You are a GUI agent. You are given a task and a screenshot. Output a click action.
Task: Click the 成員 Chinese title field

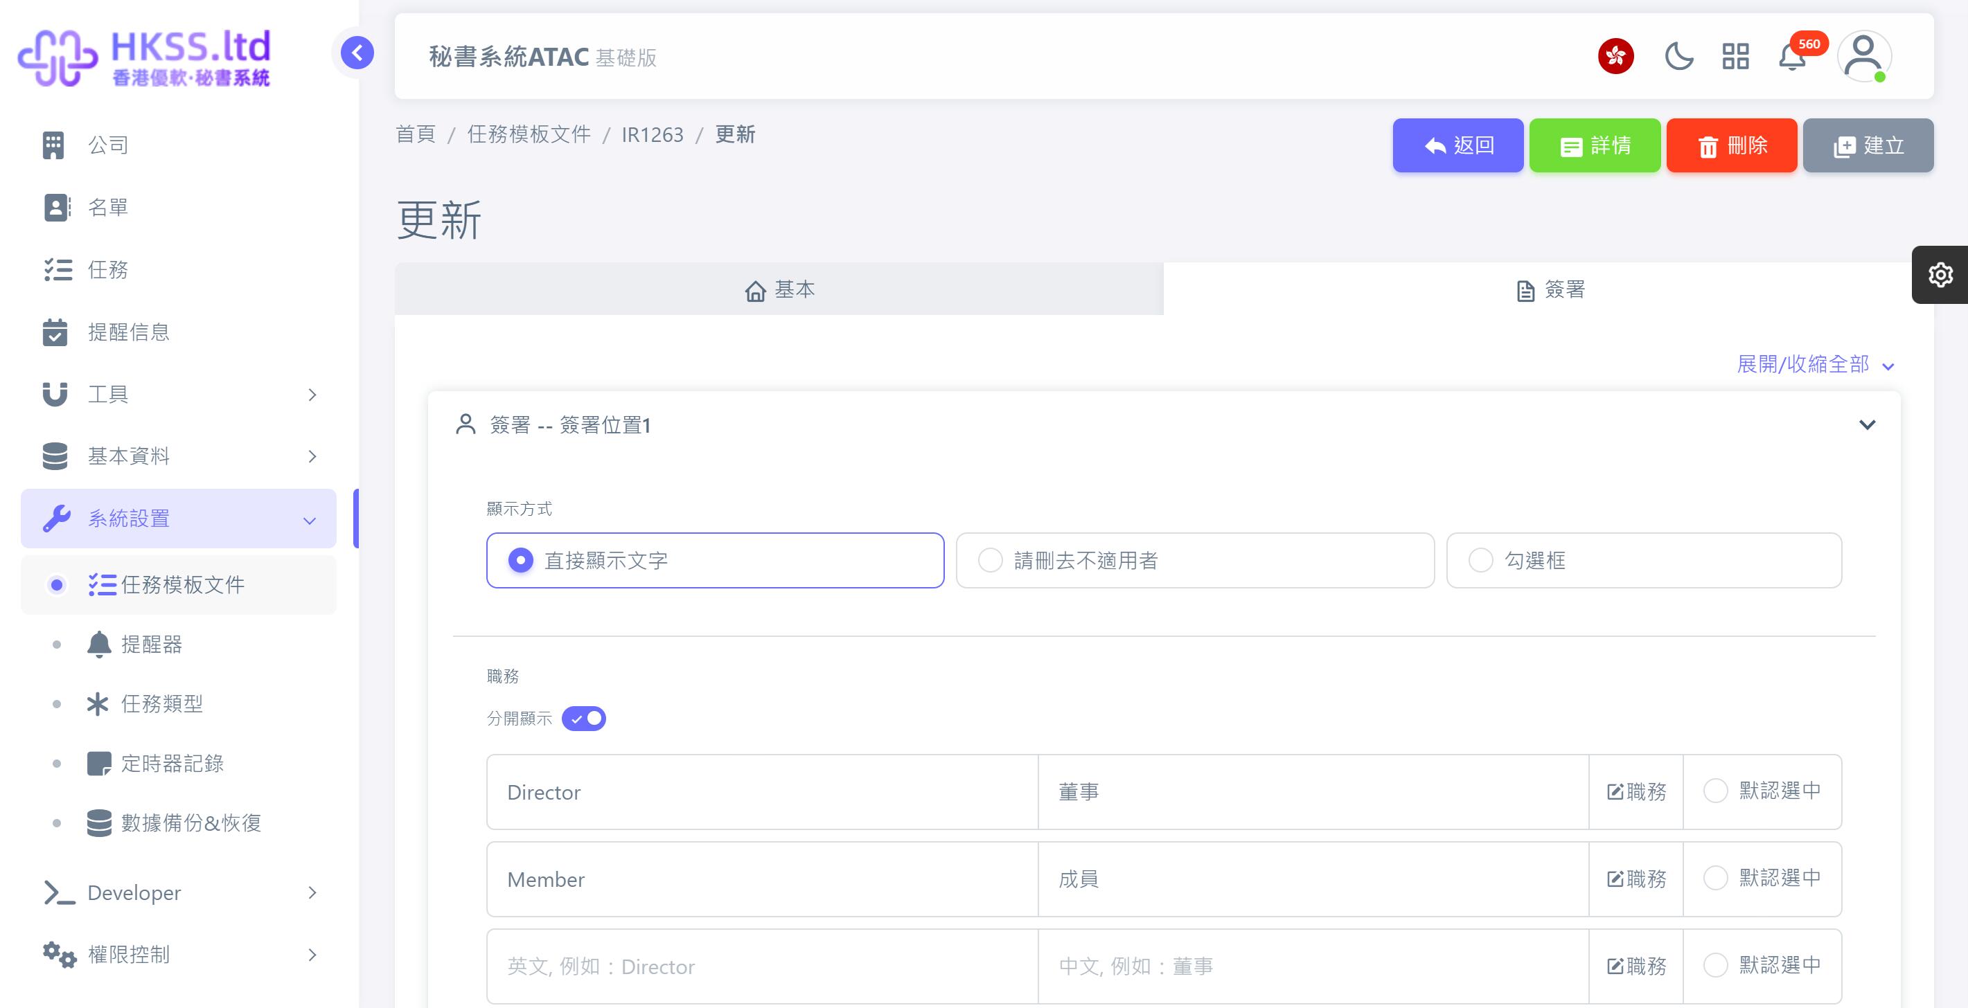click(x=1313, y=879)
